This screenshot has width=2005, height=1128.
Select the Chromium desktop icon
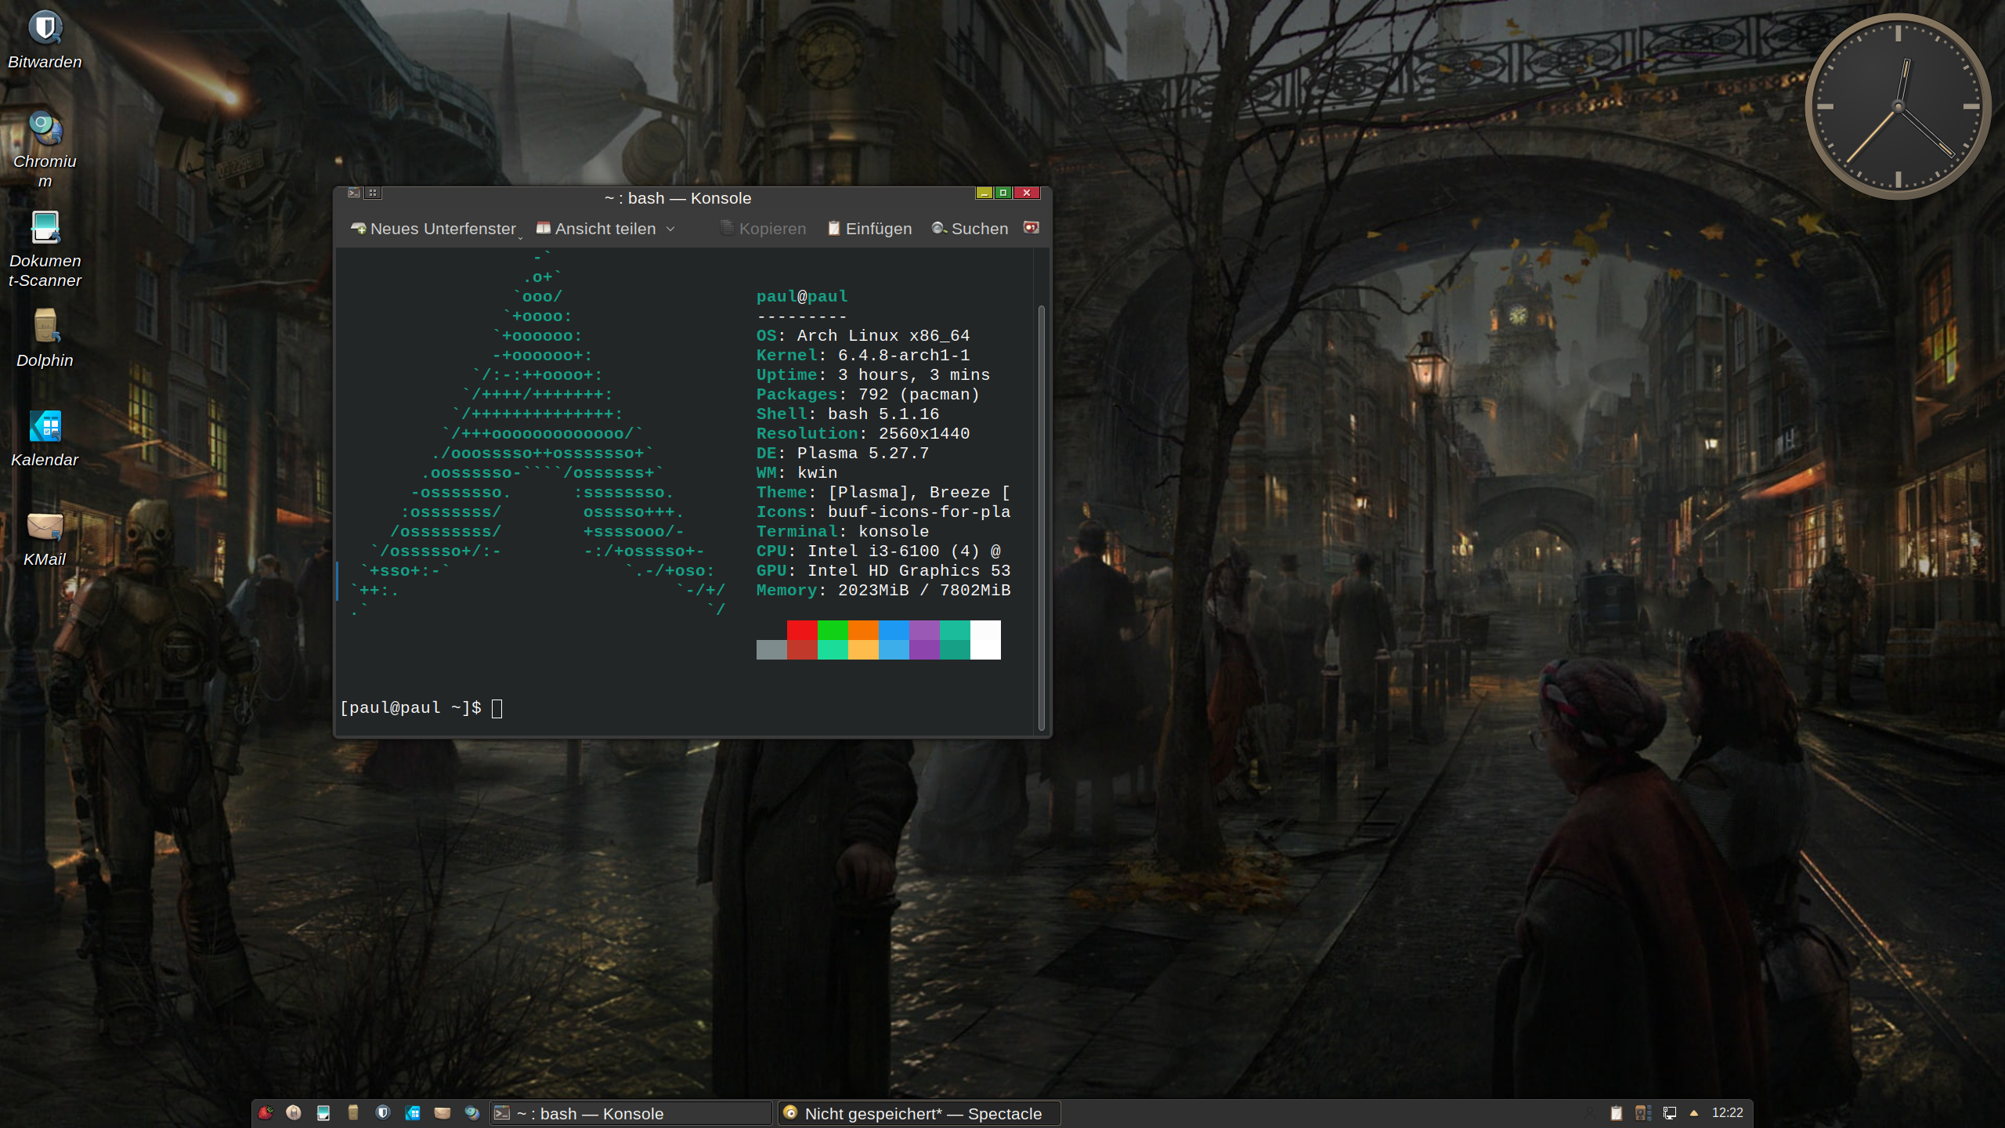[45, 149]
